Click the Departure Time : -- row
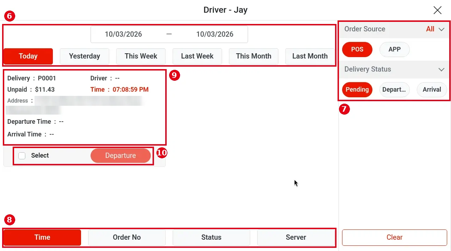This screenshot has height=251, width=451. pos(36,122)
